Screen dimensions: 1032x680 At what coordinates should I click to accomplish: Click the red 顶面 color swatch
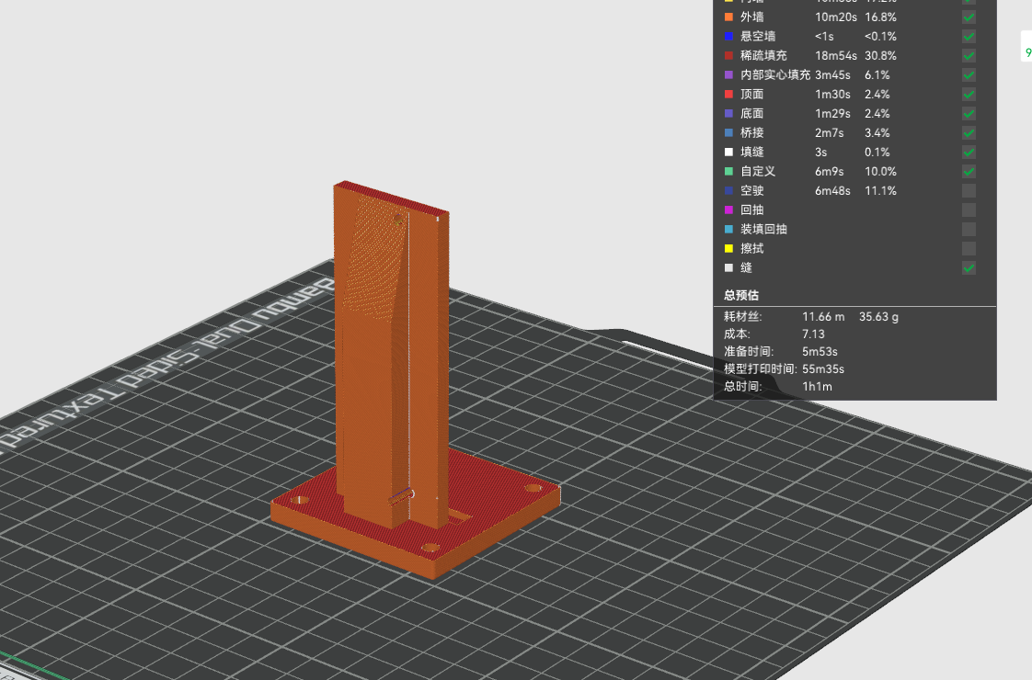tap(728, 94)
